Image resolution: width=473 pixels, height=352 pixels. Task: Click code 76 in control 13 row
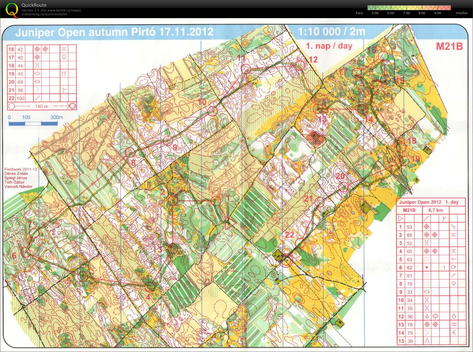coord(410,325)
